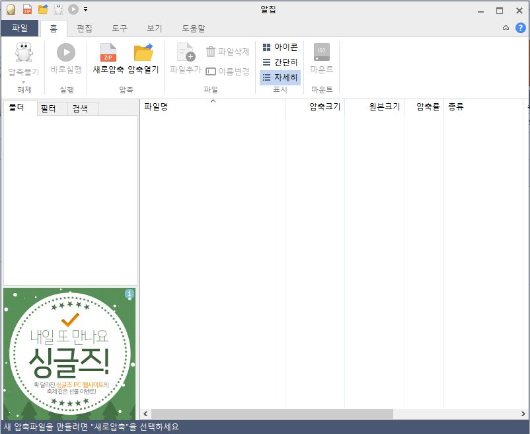Select 간단히 list view mode
Viewport: 530px width, 434px height.
[x=280, y=62]
